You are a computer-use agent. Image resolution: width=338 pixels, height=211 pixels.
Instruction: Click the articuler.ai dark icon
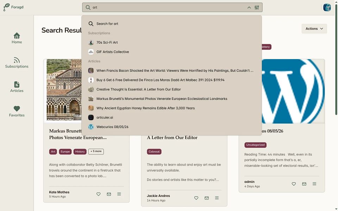coord(91,117)
